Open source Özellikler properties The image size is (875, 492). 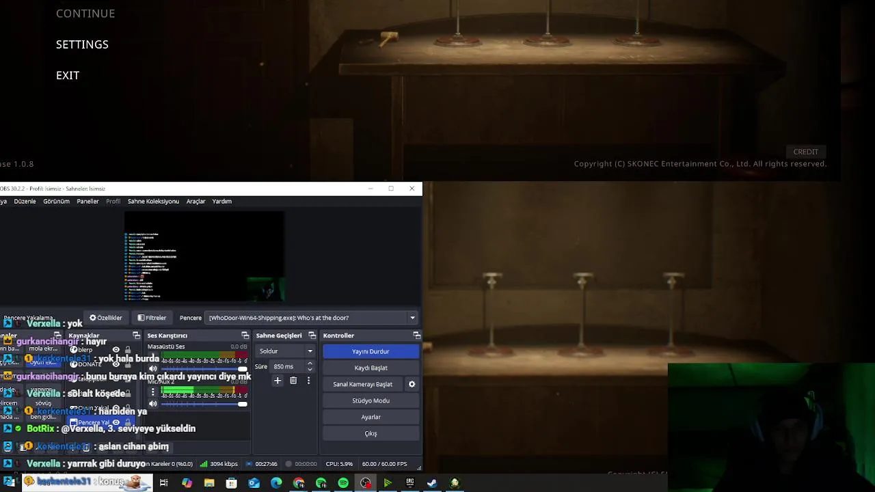point(106,318)
